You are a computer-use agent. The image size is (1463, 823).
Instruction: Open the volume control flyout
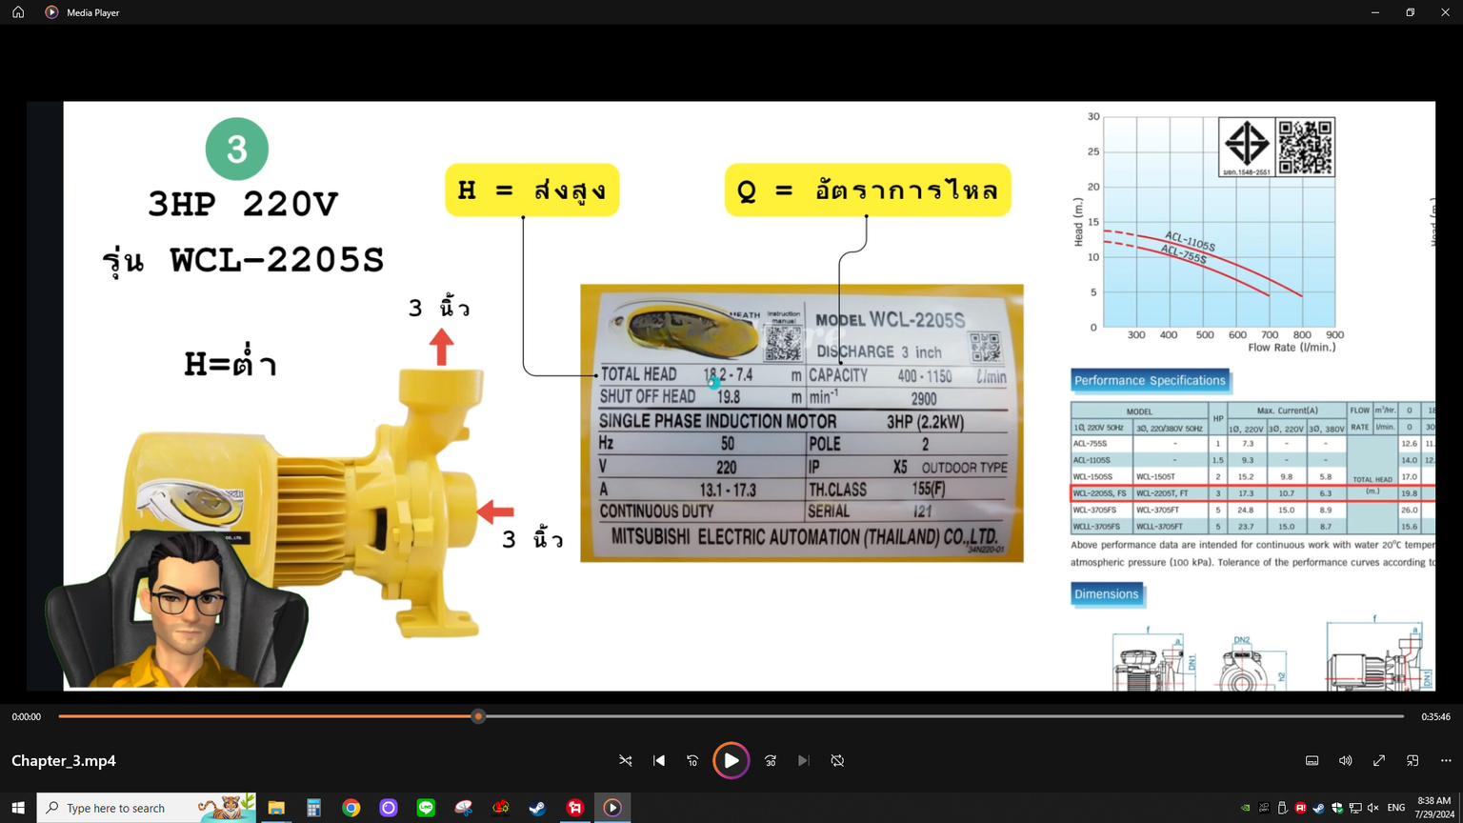coord(1345,760)
